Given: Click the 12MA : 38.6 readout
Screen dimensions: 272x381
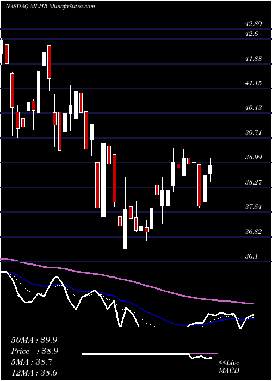Looking at the screenshot, I should point(34,372).
